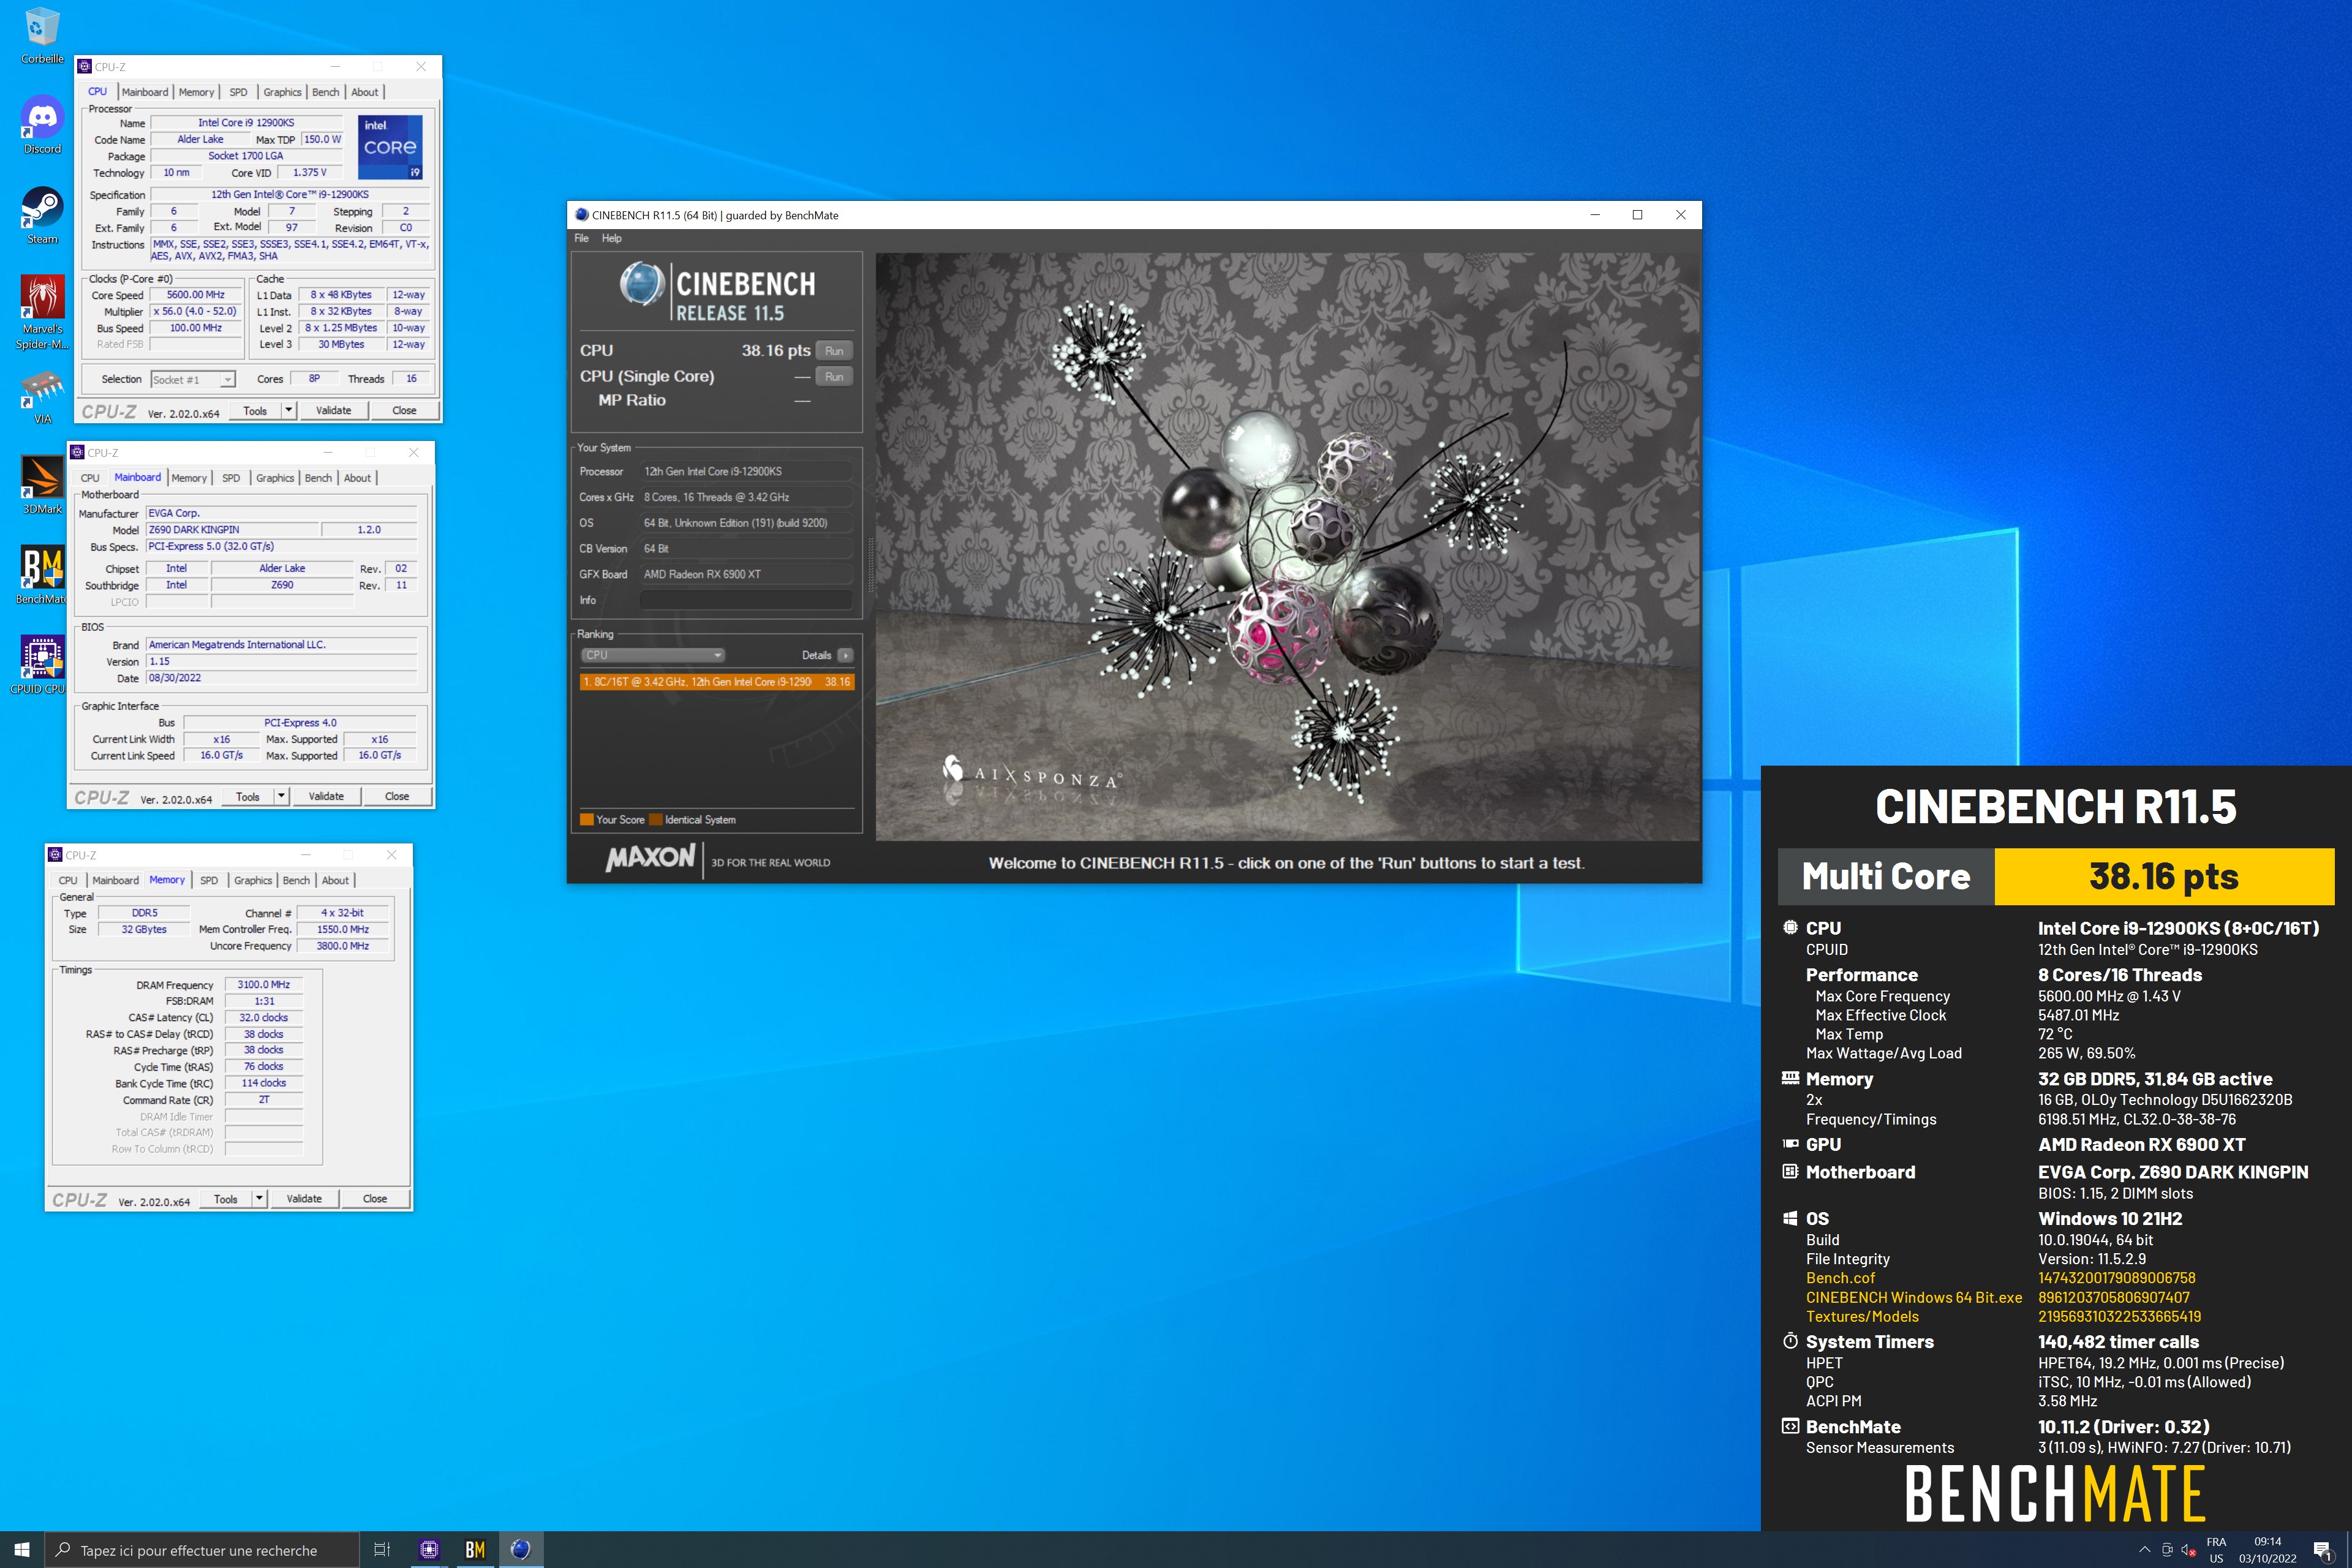Image resolution: width=2352 pixels, height=1568 pixels.
Task: Click the MAXON logo in Cinebench
Action: (650, 857)
